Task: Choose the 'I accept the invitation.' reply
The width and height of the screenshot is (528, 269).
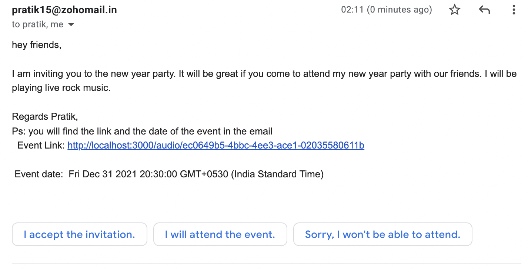Action: 79,234
